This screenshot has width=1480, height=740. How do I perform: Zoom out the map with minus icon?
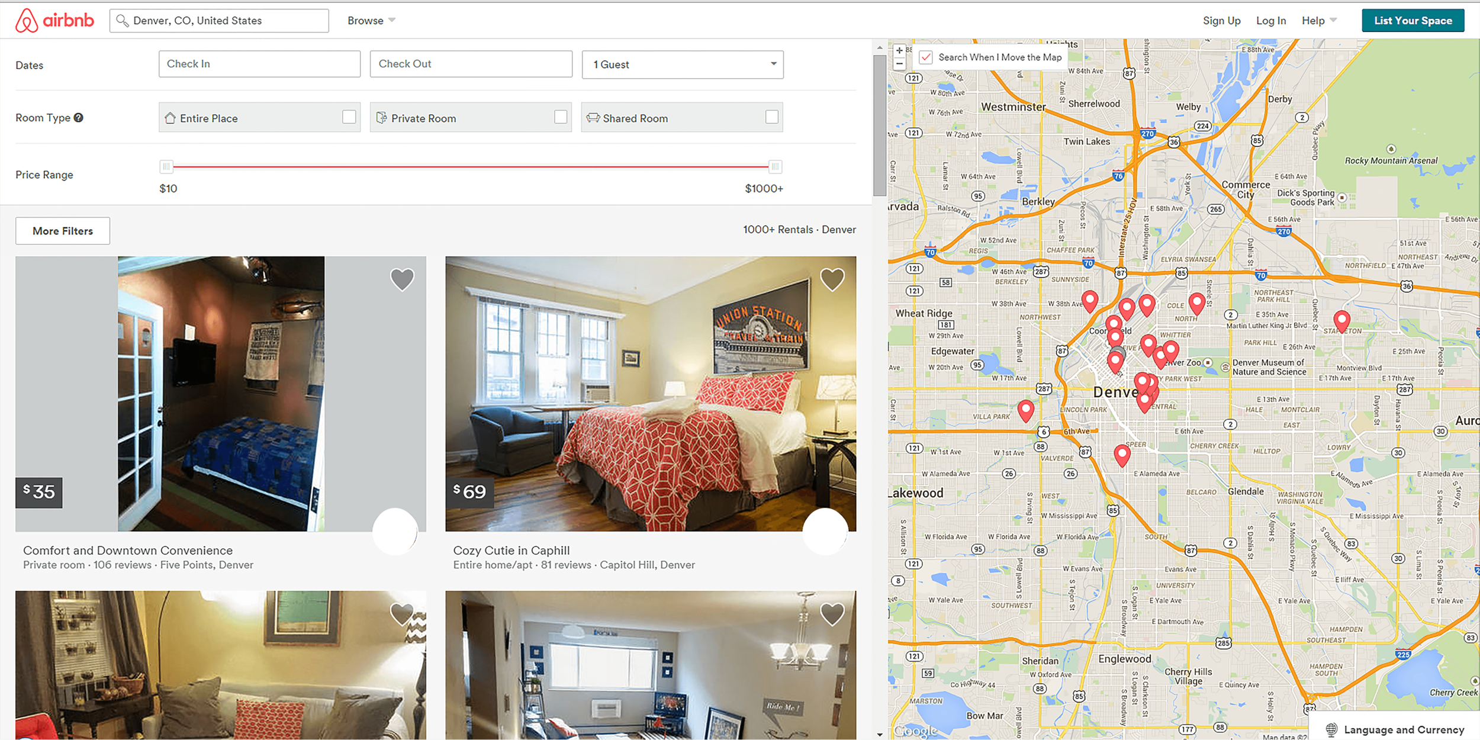(899, 64)
